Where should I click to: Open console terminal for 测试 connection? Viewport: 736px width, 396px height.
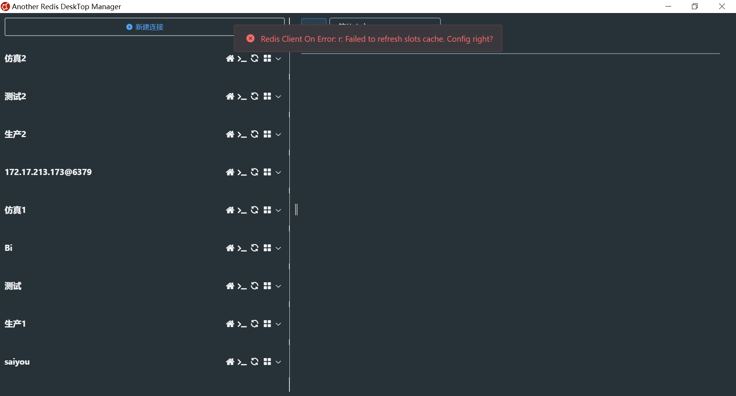tap(242, 286)
